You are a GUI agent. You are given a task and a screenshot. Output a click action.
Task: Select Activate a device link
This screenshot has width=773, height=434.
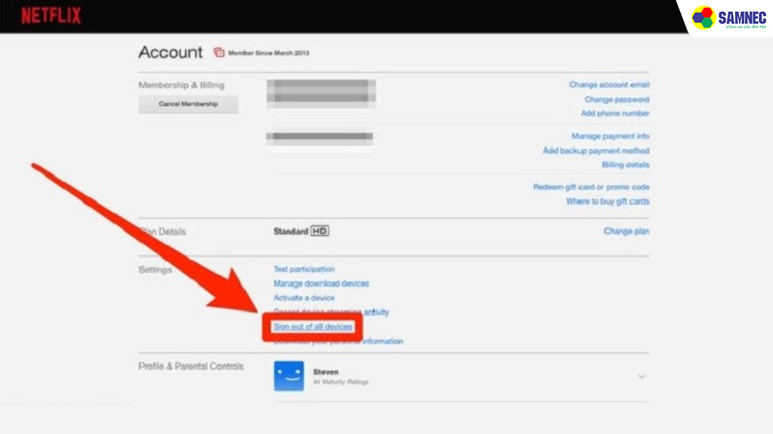tap(303, 298)
